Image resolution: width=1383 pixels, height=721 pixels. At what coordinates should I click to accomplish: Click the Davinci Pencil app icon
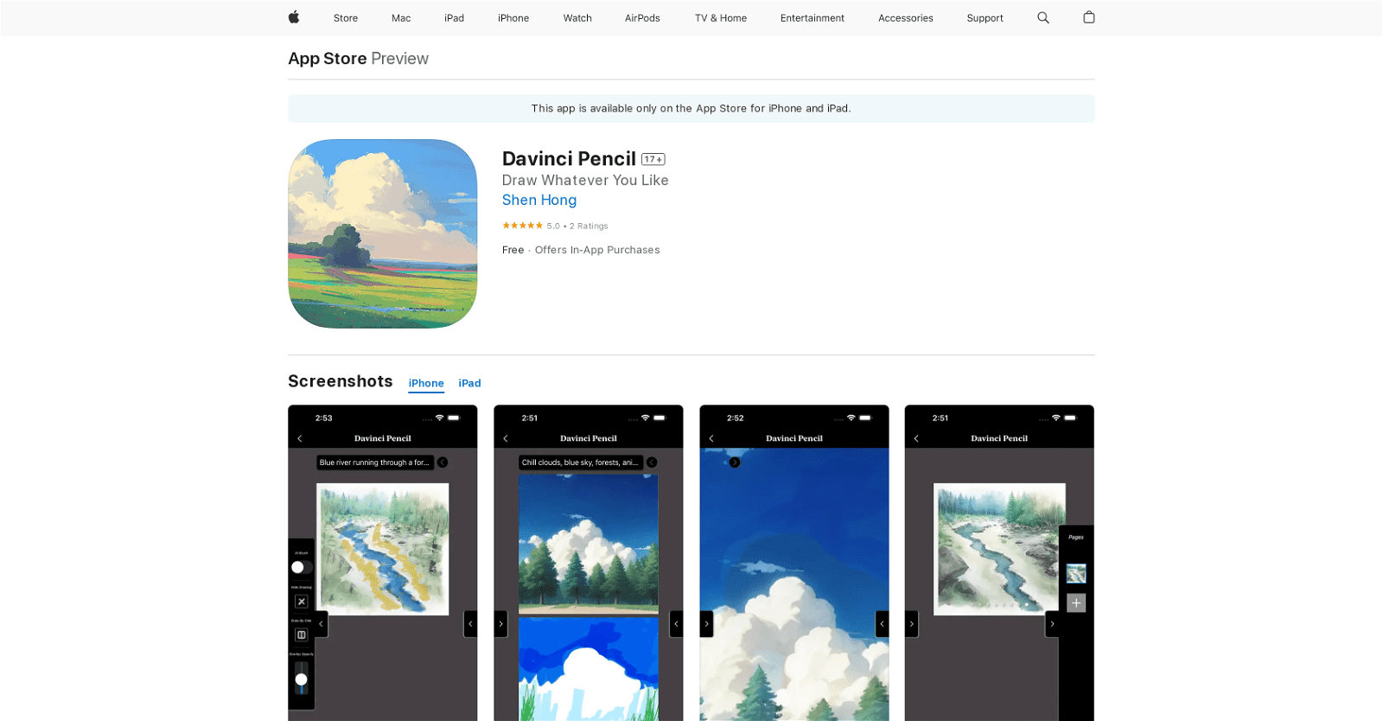pos(383,233)
